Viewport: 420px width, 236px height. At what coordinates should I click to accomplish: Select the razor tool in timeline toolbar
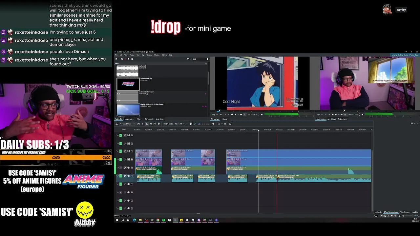click(147, 124)
